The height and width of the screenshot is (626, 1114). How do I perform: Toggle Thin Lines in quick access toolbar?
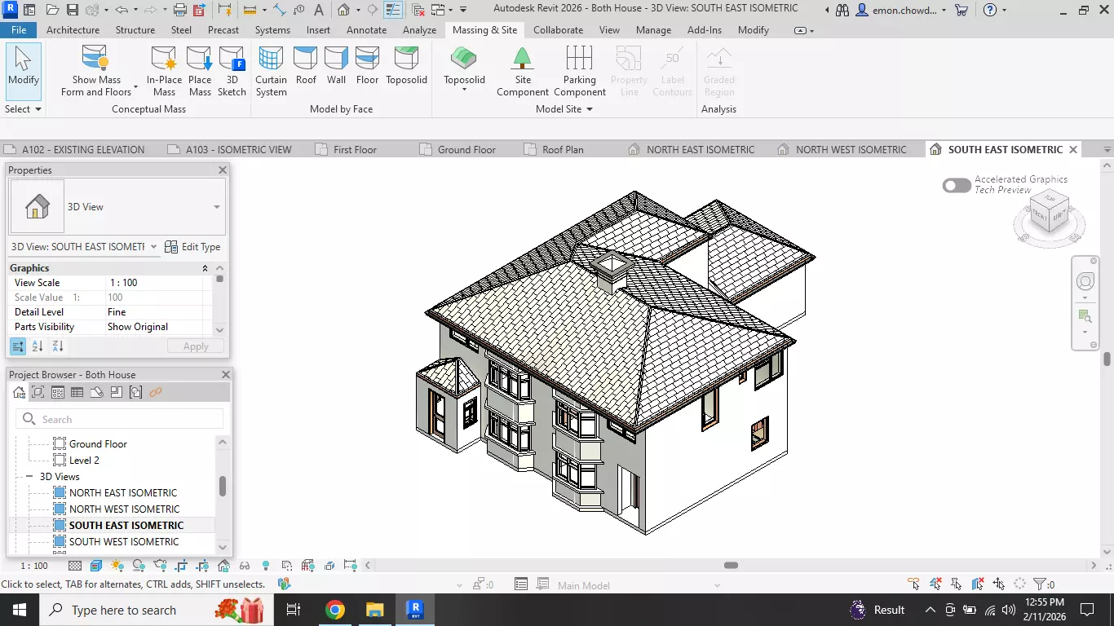(x=393, y=11)
